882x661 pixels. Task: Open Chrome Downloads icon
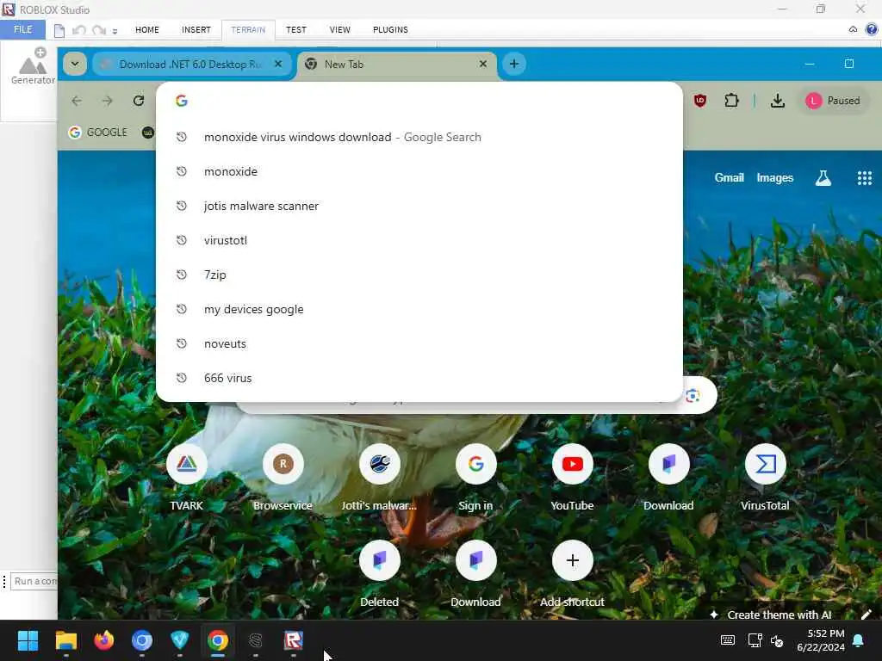(778, 101)
